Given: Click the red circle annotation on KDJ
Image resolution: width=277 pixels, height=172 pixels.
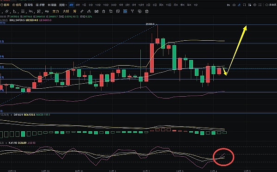Looking at the screenshot, I should pos(223,157).
